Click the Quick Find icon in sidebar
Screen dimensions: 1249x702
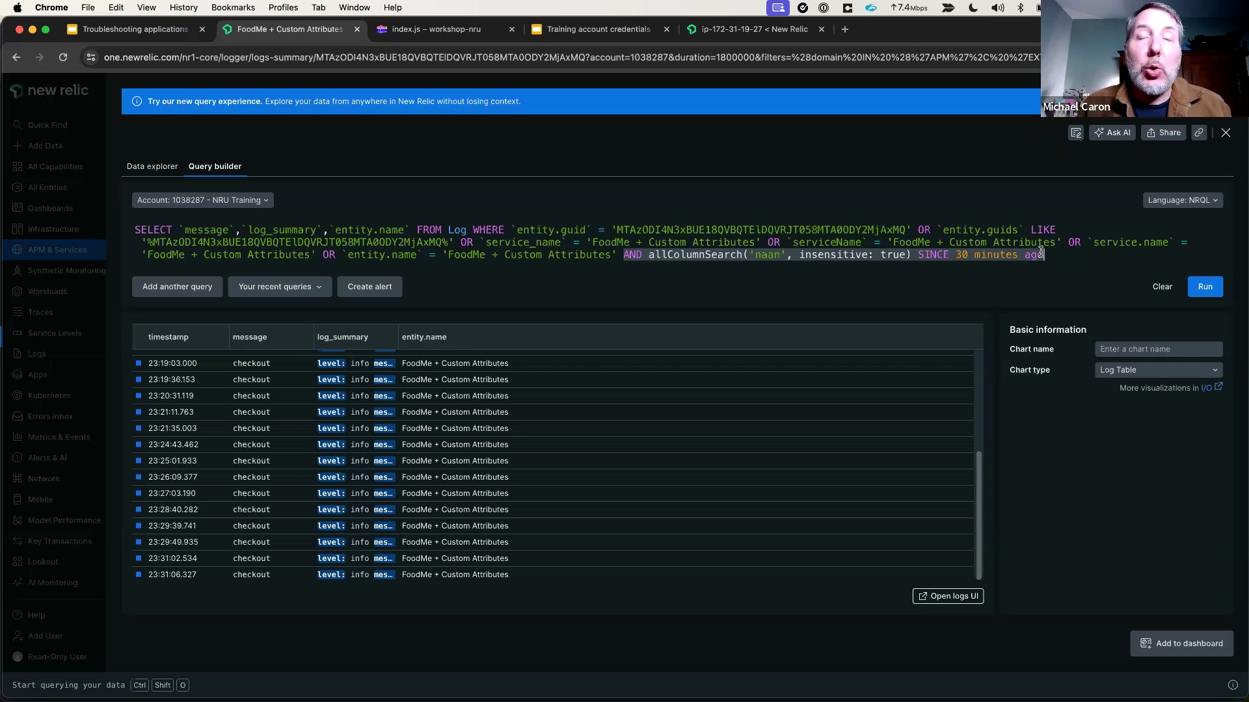tap(17, 124)
